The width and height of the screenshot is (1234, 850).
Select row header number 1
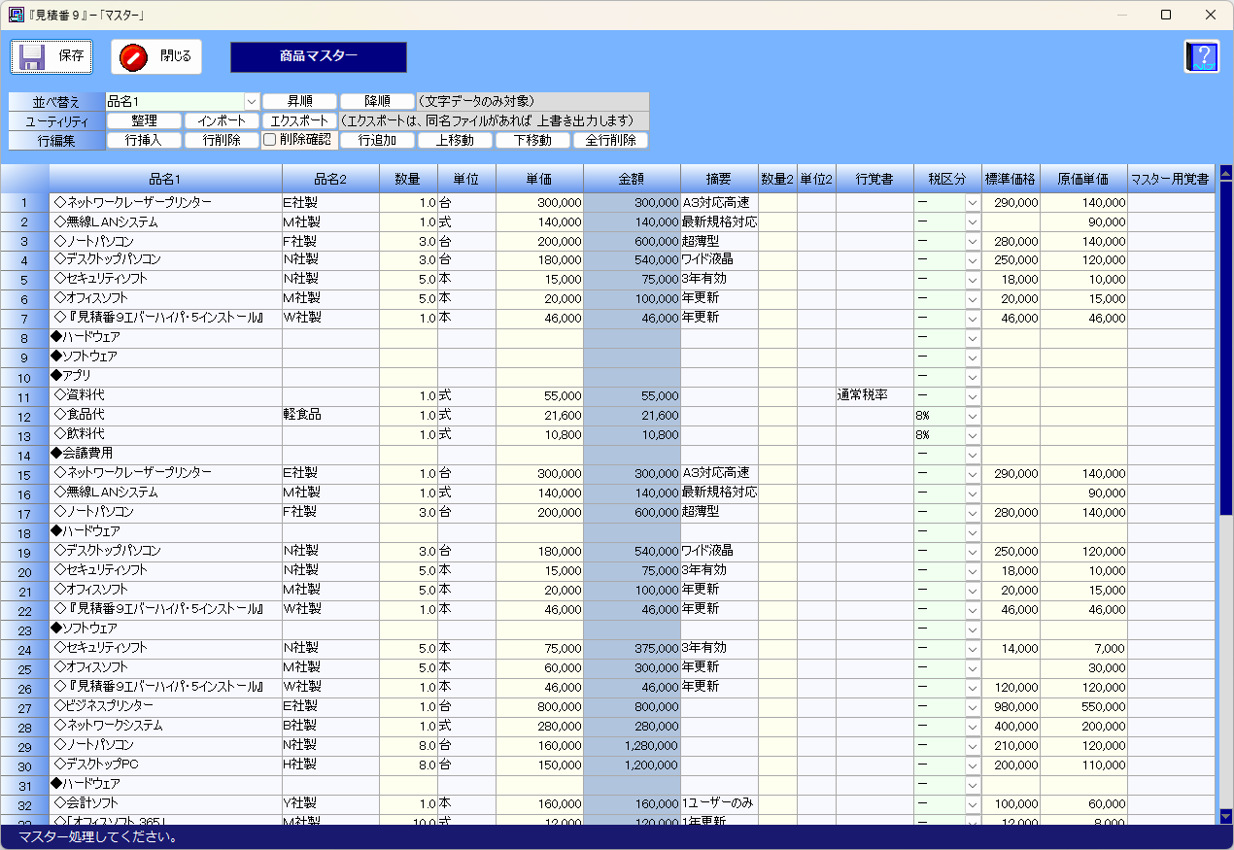point(24,202)
